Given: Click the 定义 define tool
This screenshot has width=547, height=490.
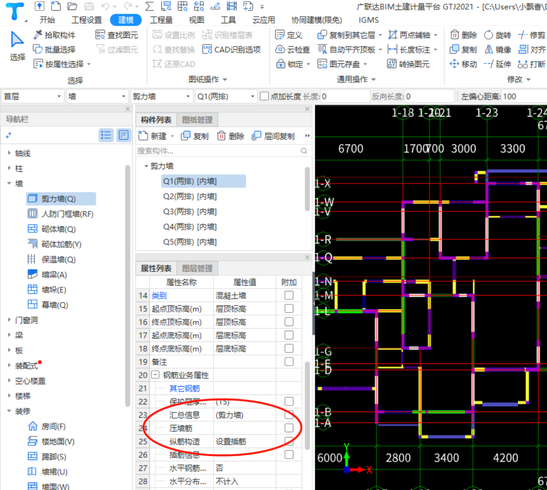Looking at the screenshot, I should click(x=289, y=35).
